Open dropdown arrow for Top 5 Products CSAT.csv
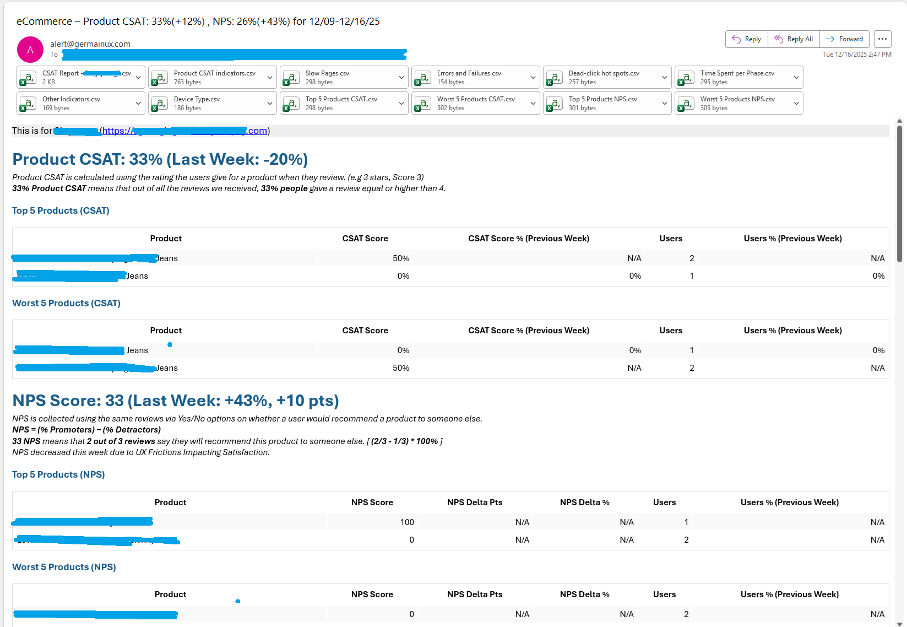The image size is (907, 627). click(401, 104)
